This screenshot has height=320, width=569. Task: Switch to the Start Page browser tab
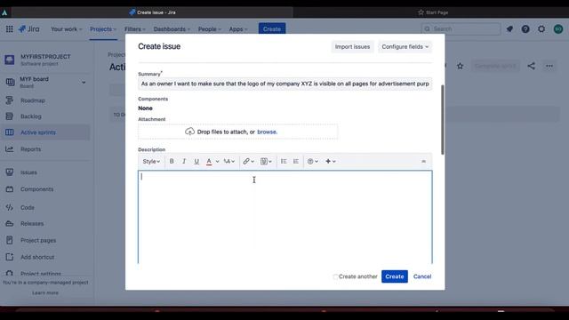click(x=433, y=12)
